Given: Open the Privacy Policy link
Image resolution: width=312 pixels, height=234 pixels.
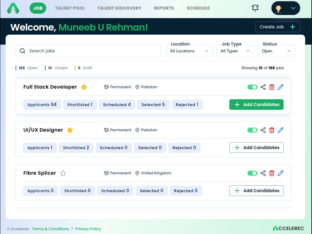Looking at the screenshot, I should pos(88,229).
